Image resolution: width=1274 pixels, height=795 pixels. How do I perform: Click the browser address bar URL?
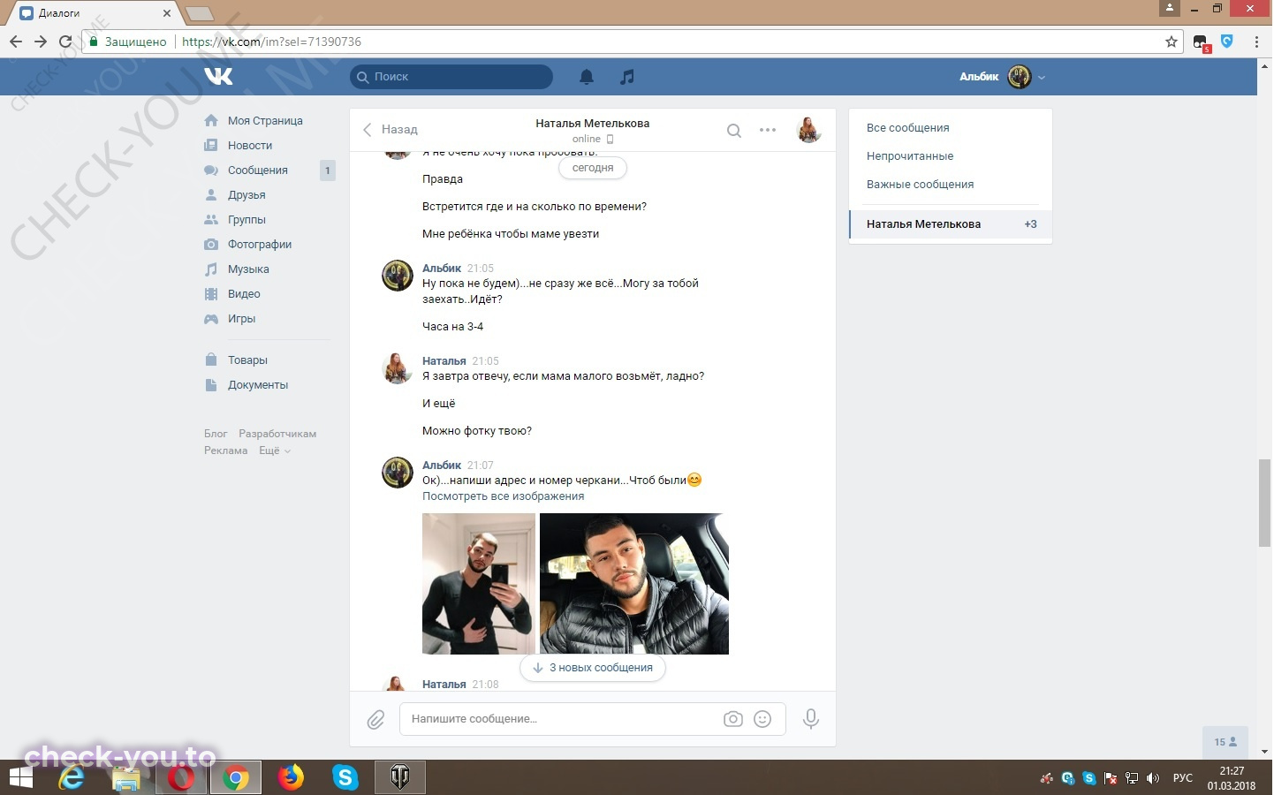(271, 42)
